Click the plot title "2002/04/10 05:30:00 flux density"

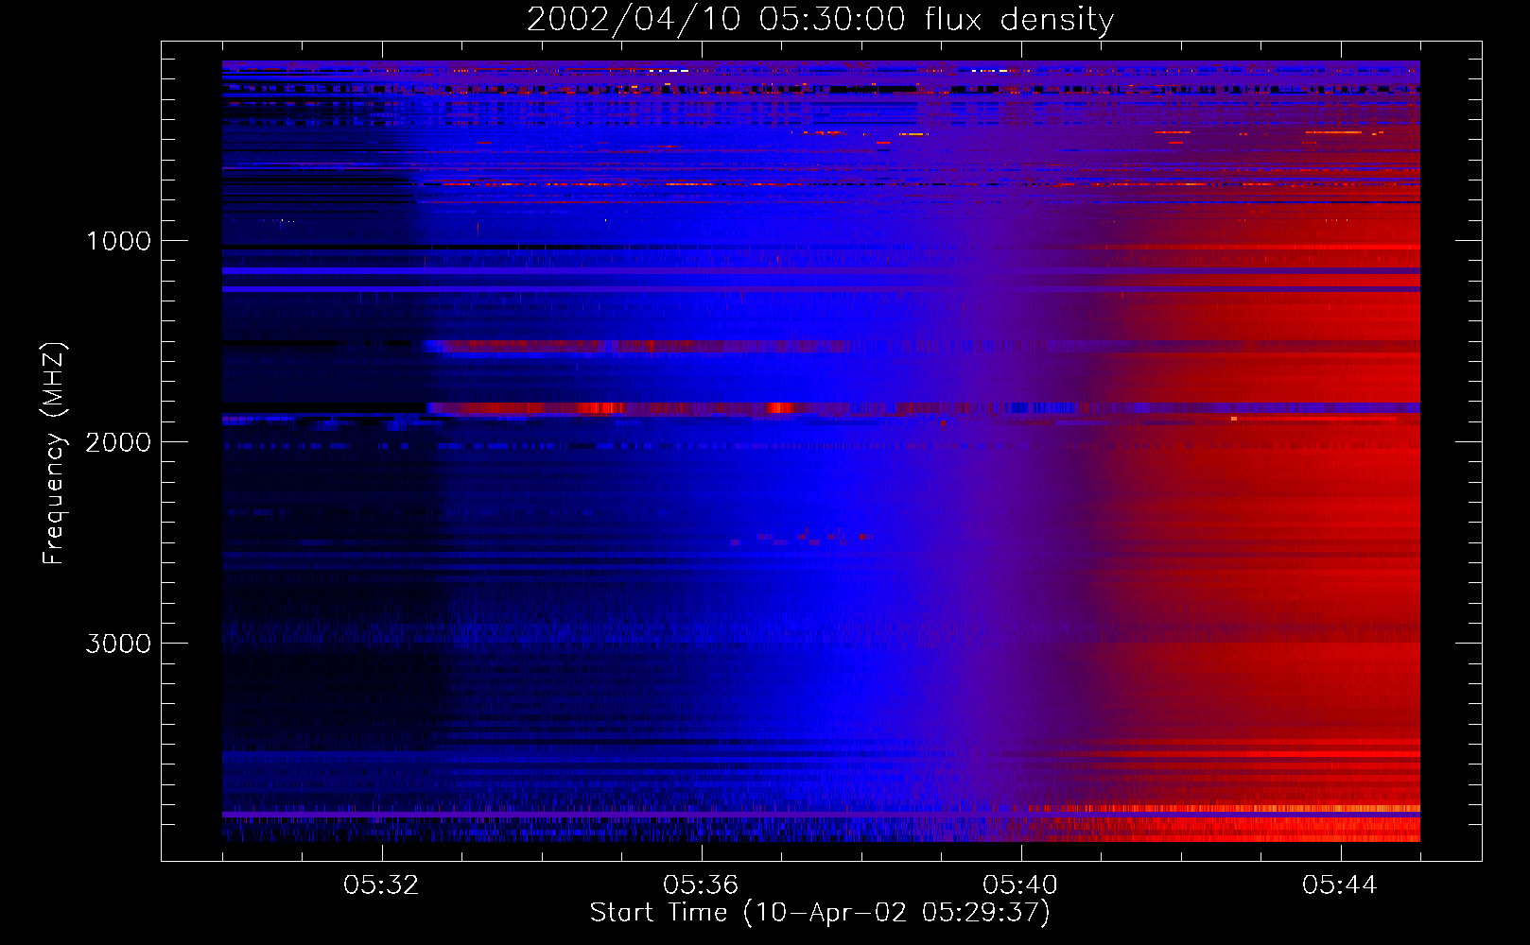(x=820, y=20)
